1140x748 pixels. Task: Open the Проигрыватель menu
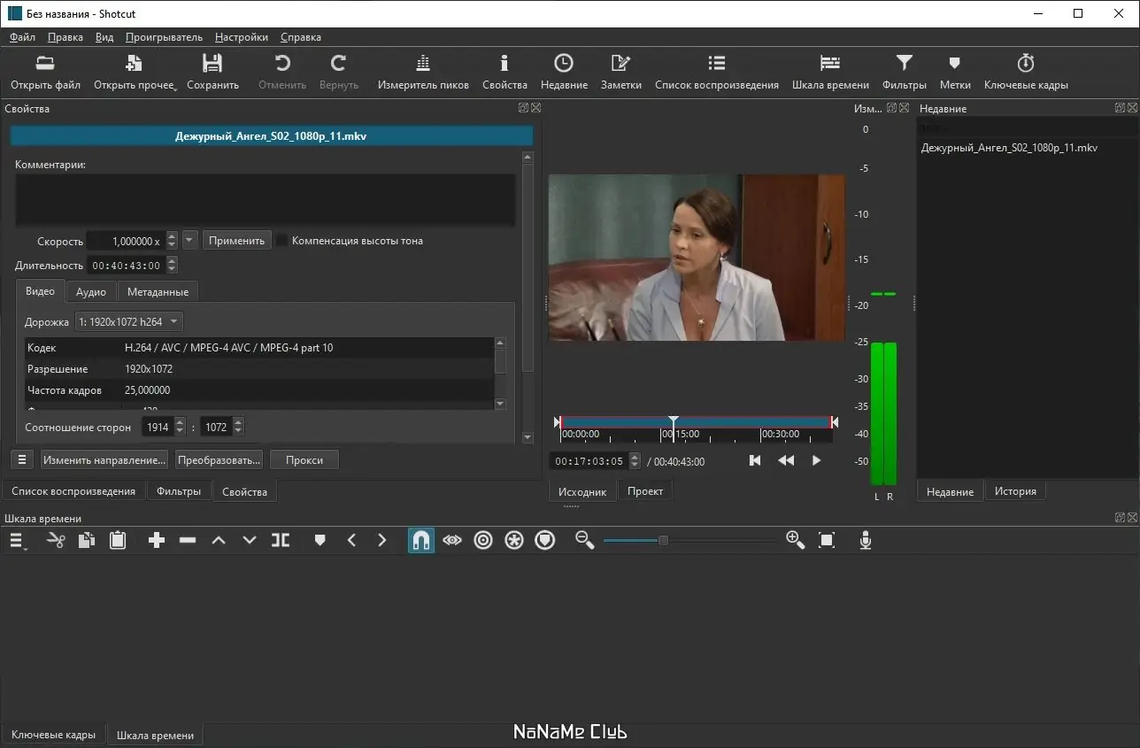[x=164, y=37]
